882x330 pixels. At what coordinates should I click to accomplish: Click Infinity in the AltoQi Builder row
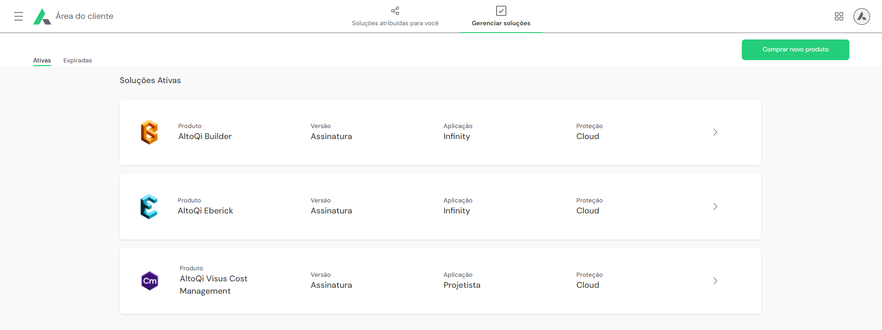pyautogui.click(x=457, y=136)
